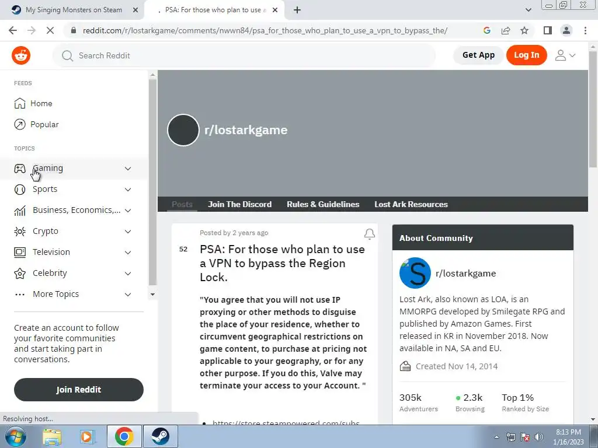Open Lost Ark Resources tab
Viewport: 598px width, 448px height.
411,204
